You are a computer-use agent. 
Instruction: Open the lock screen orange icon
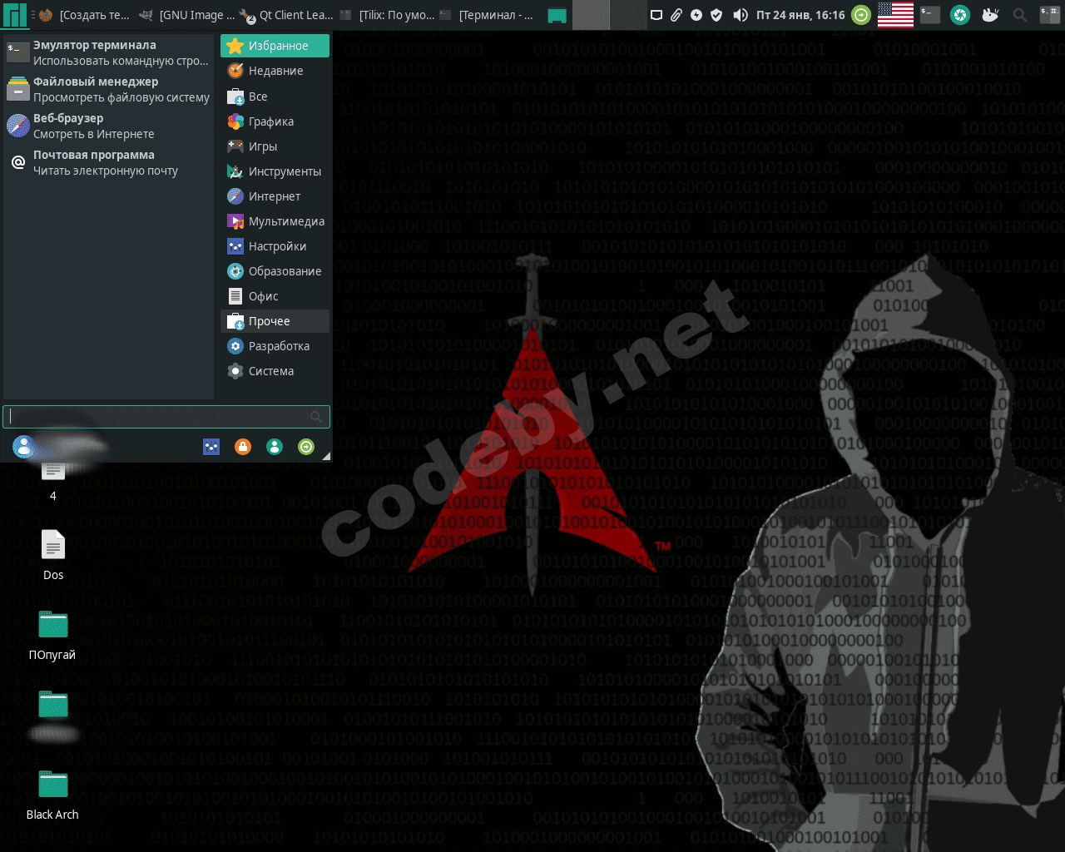coord(243,447)
